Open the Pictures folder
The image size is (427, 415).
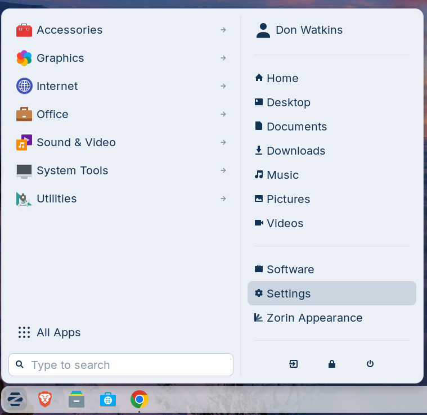pyautogui.click(x=289, y=199)
